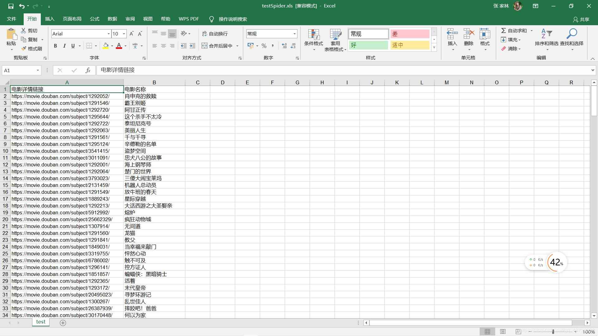Click the 共享 button
The width and height of the screenshot is (598, 336).
click(x=582, y=19)
